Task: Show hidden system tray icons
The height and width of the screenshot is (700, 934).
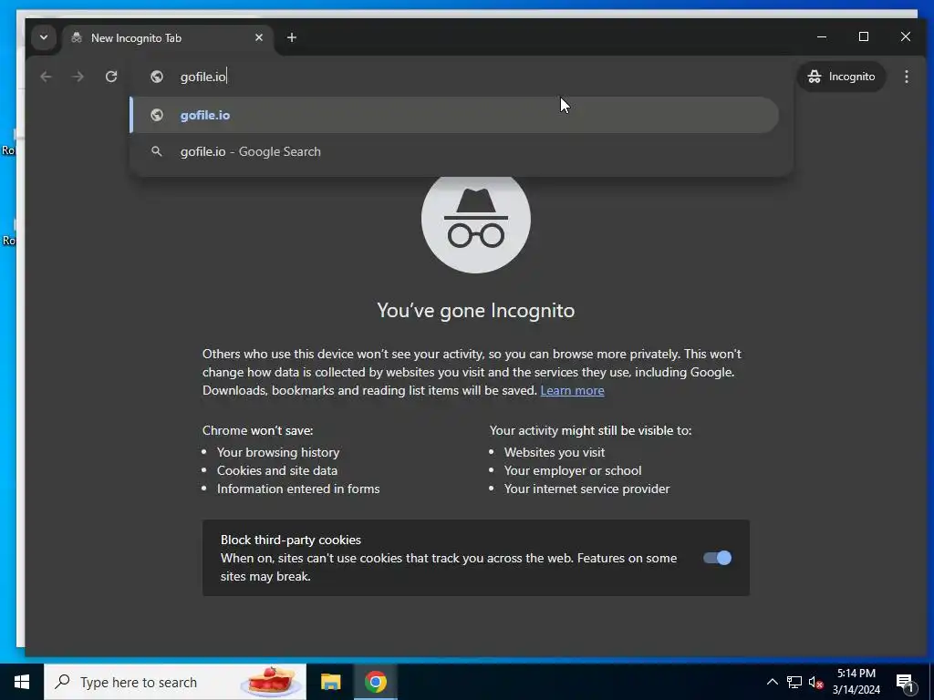Action: point(772,682)
